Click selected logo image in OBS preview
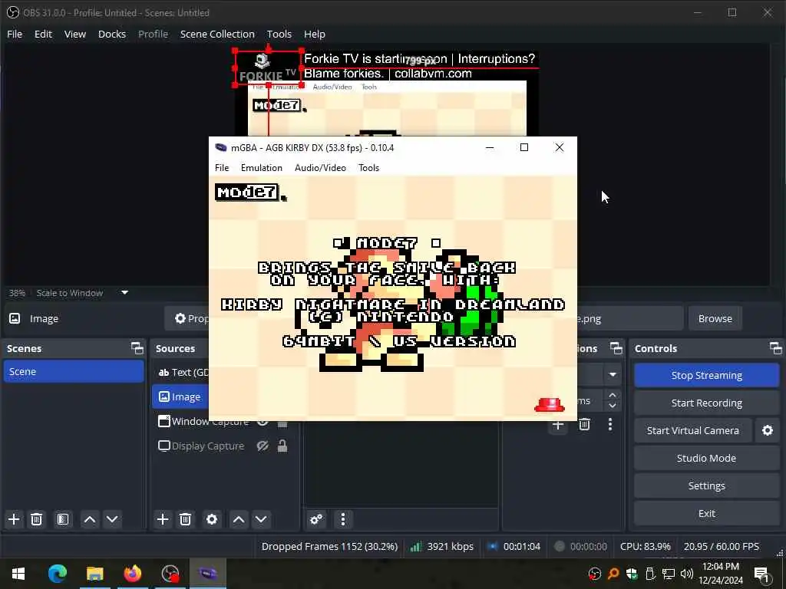This screenshot has height=589, width=786. (268, 68)
